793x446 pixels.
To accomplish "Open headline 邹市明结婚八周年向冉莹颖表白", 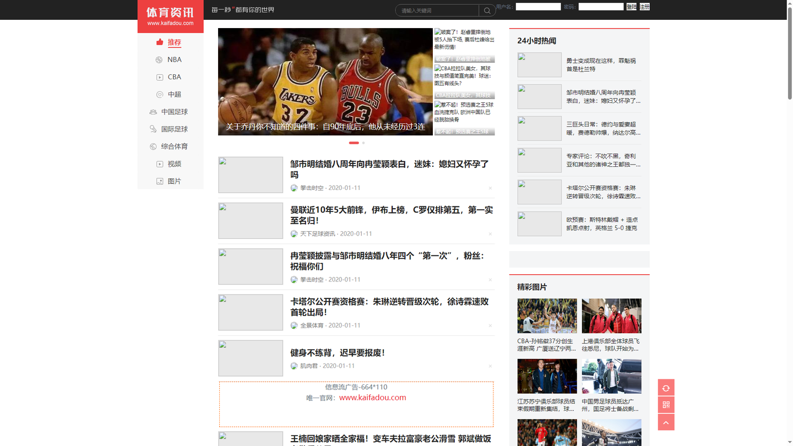I will click(x=389, y=169).
